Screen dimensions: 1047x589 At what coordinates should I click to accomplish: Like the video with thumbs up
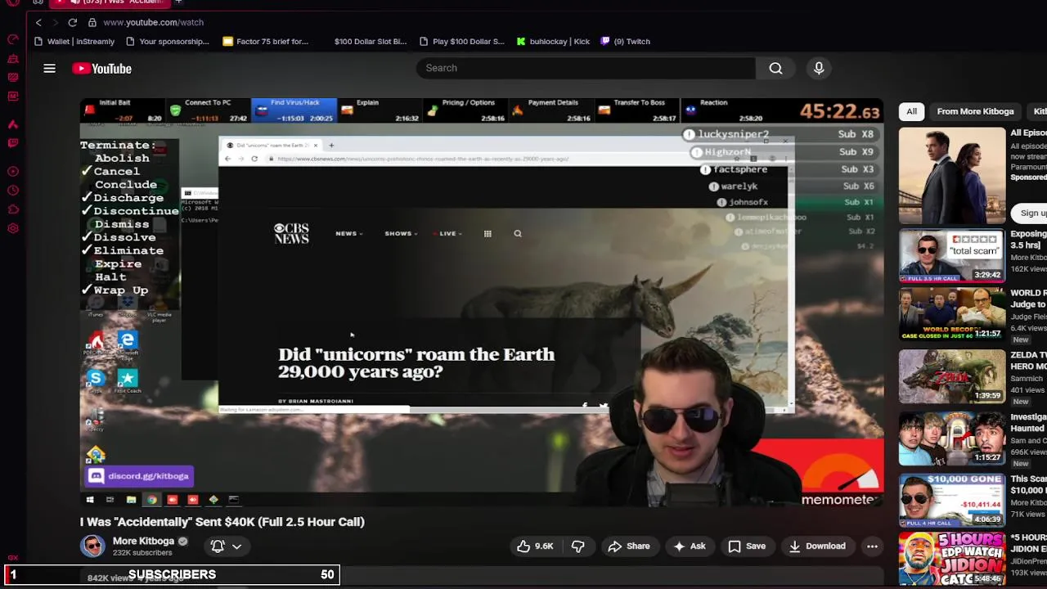click(535, 546)
